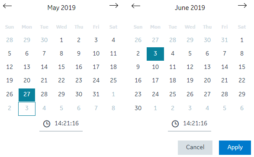
Task: Click the Cancel button
Action: click(195, 147)
